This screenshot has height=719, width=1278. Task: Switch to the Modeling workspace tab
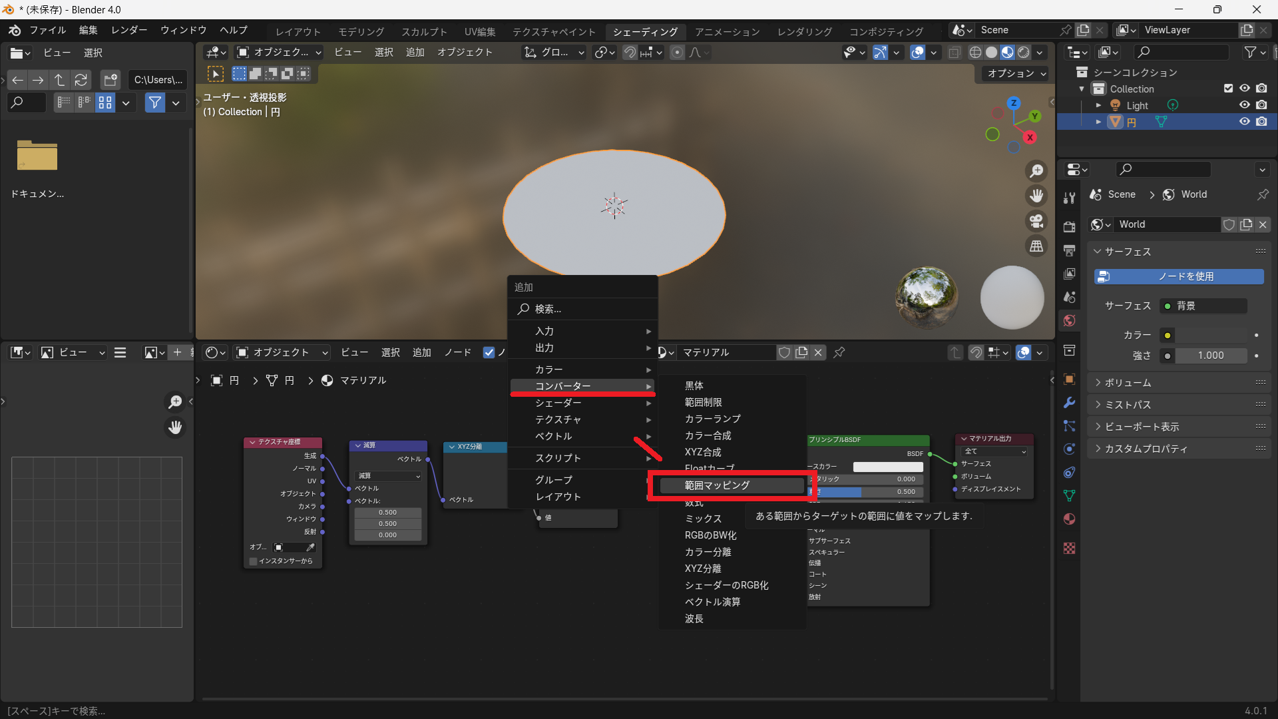pos(361,31)
